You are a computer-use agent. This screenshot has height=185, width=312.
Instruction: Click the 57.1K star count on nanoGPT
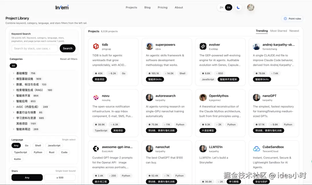[x=260, y=125]
